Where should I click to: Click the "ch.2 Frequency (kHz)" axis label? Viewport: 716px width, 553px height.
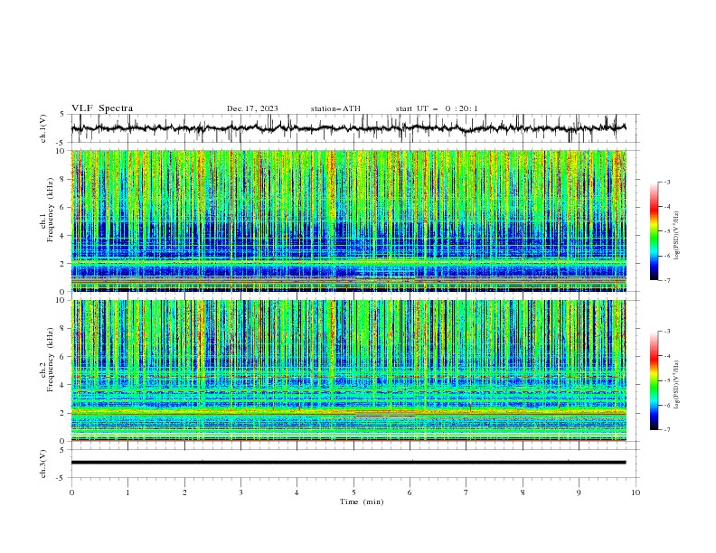pos(47,359)
